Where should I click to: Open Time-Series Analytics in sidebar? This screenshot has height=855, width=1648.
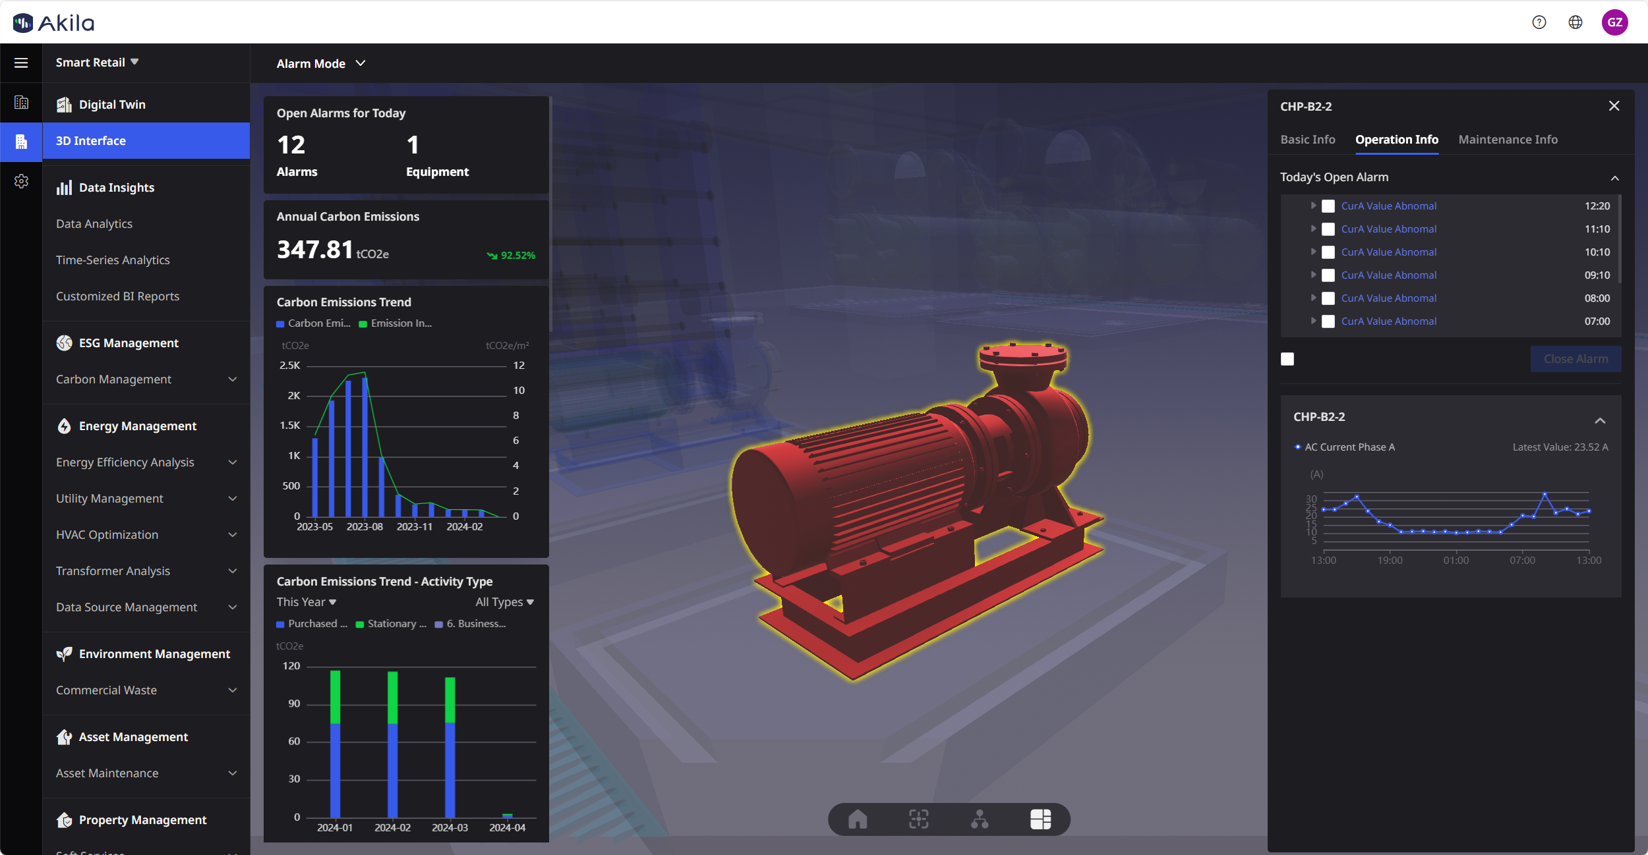113,260
